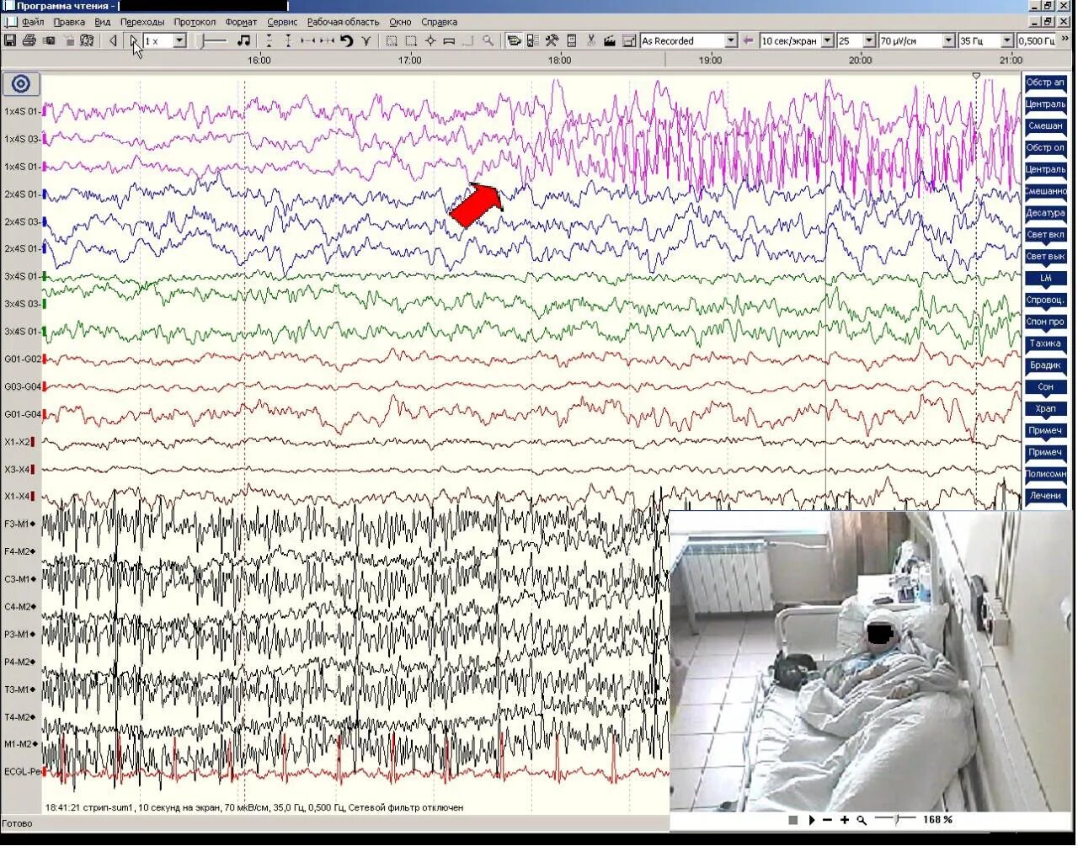Open the 10 сек/экран time scale dropdown
Screen dimensions: 1078x862
click(x=827, y=40)
